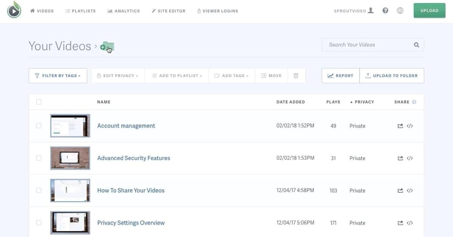Click the globe icon in header

tap(400, 11)
